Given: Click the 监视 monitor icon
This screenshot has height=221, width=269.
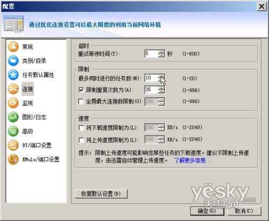Looking at the screenshot, I should 13,103.
